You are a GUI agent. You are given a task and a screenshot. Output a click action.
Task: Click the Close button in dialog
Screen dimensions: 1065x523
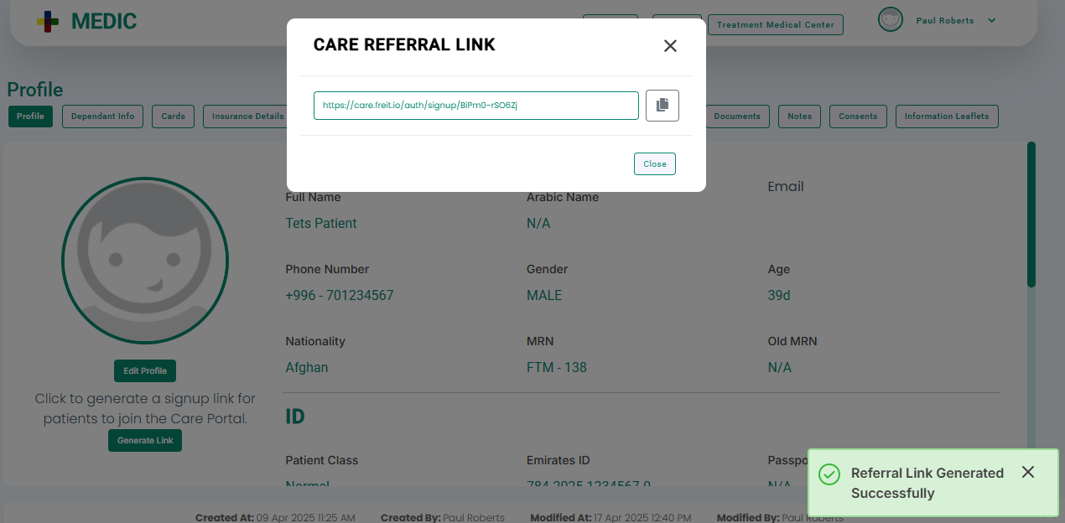655,164
